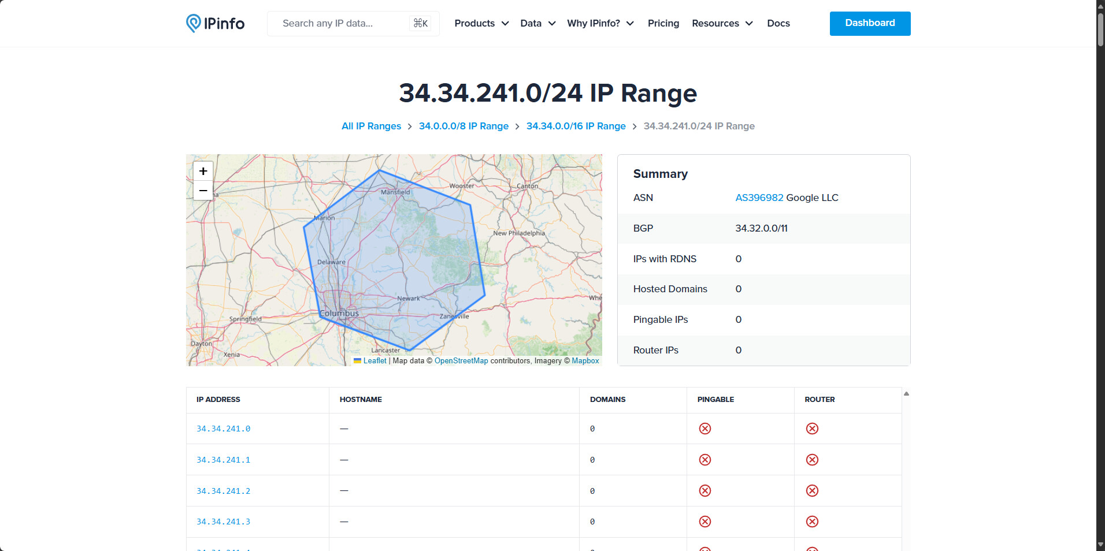Open 34.34.0.0/16 IP Range breadcrumb
Screen dimensions: 1105x551
tap(576, 126)
